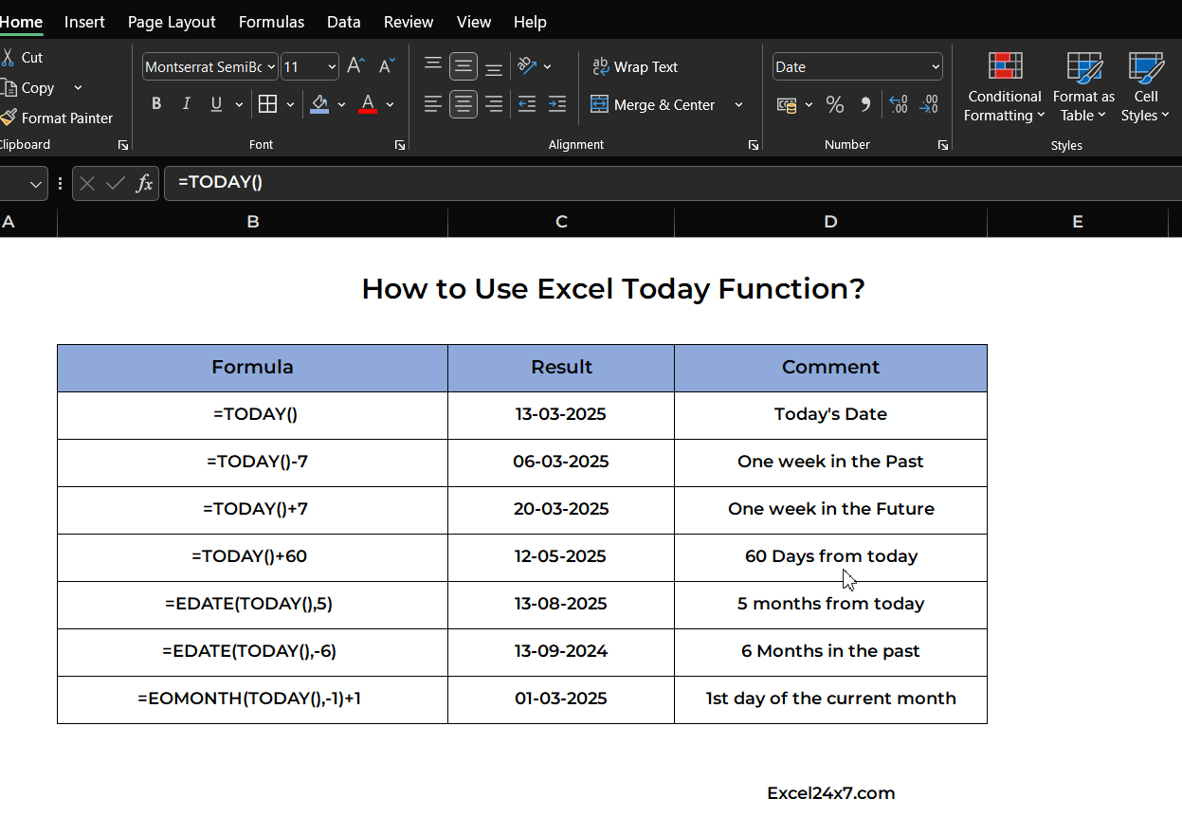Open Format as Table gallery
Viewport: 1182px width, 835px height.
tap(1083, 87)
